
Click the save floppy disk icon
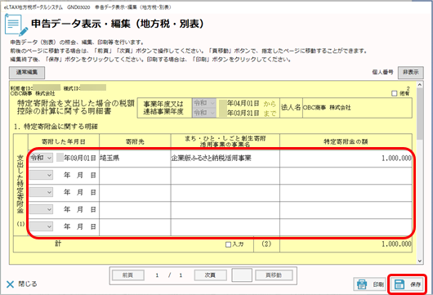tap(400, 284)
